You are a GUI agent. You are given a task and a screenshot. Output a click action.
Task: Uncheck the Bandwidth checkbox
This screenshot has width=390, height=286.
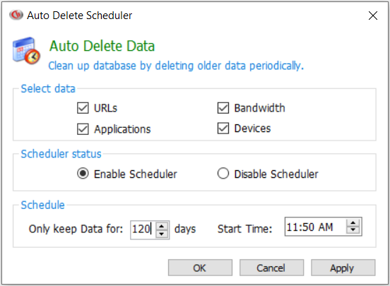click(x=223, y=108)
